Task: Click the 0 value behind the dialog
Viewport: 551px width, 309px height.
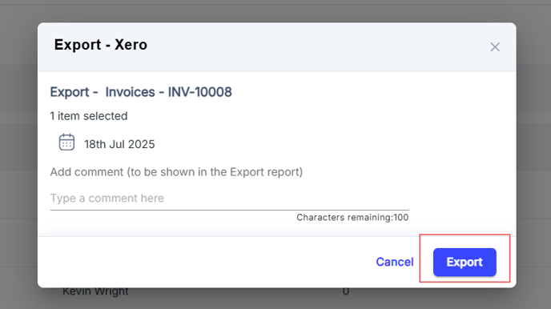Action: click(x=346, y=291)
